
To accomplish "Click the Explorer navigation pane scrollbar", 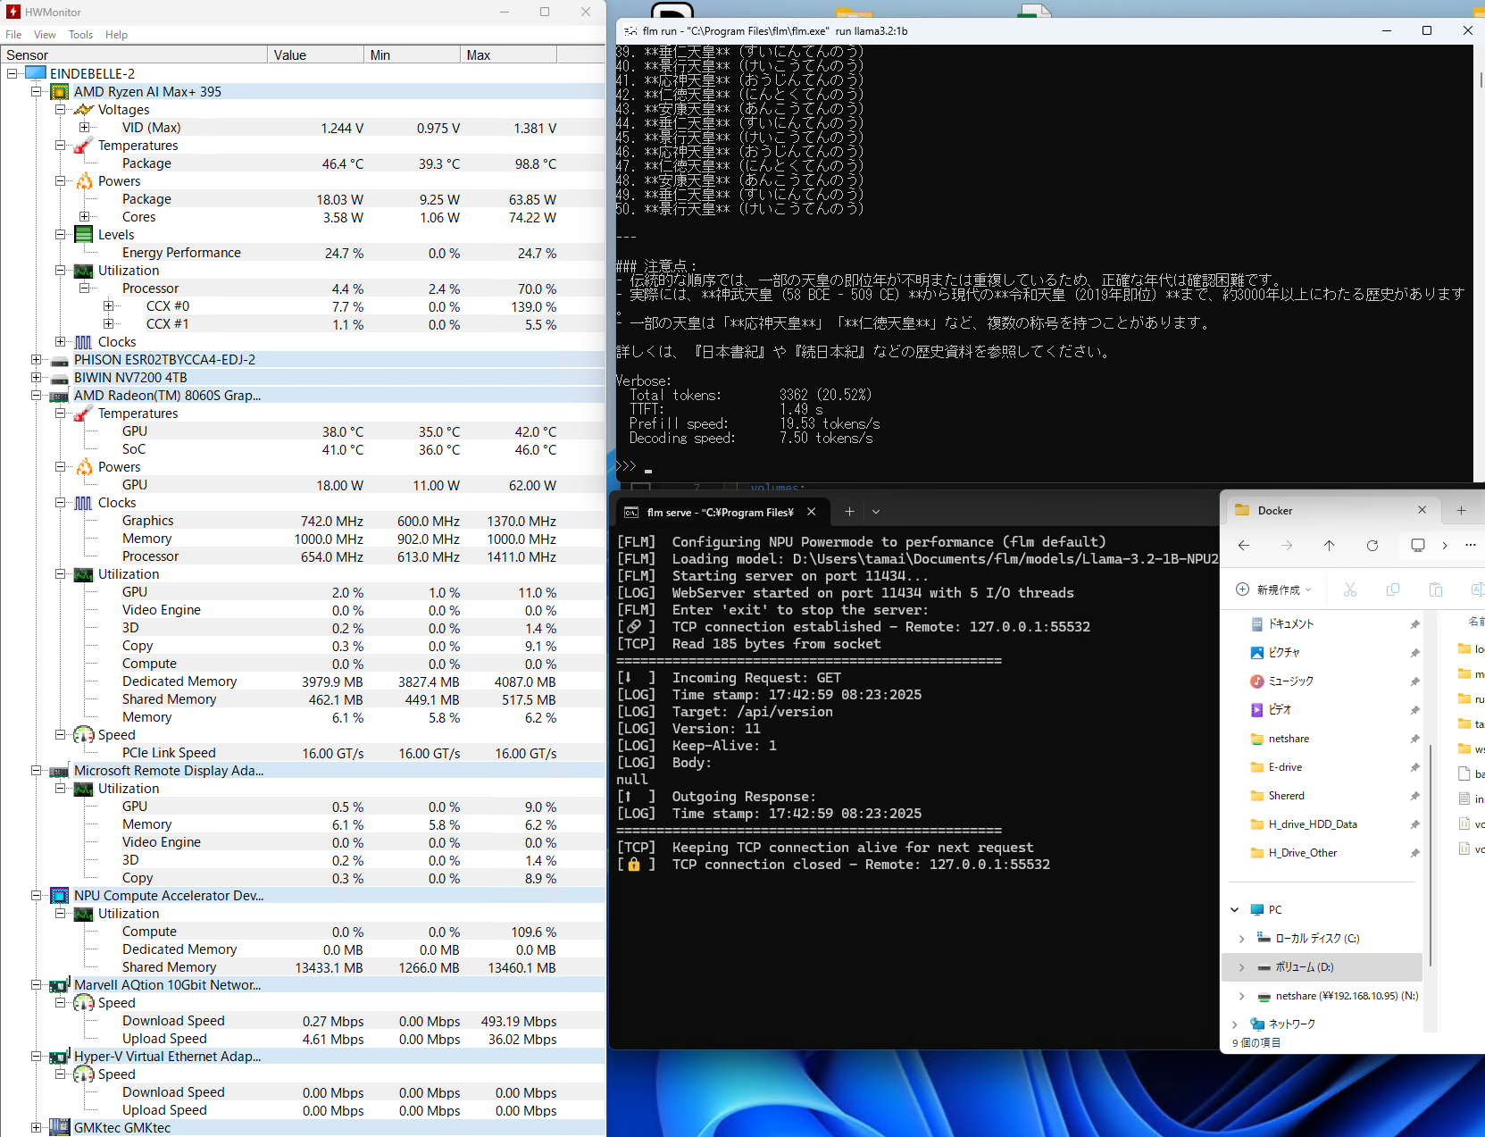I will [x=1431, y=855].
